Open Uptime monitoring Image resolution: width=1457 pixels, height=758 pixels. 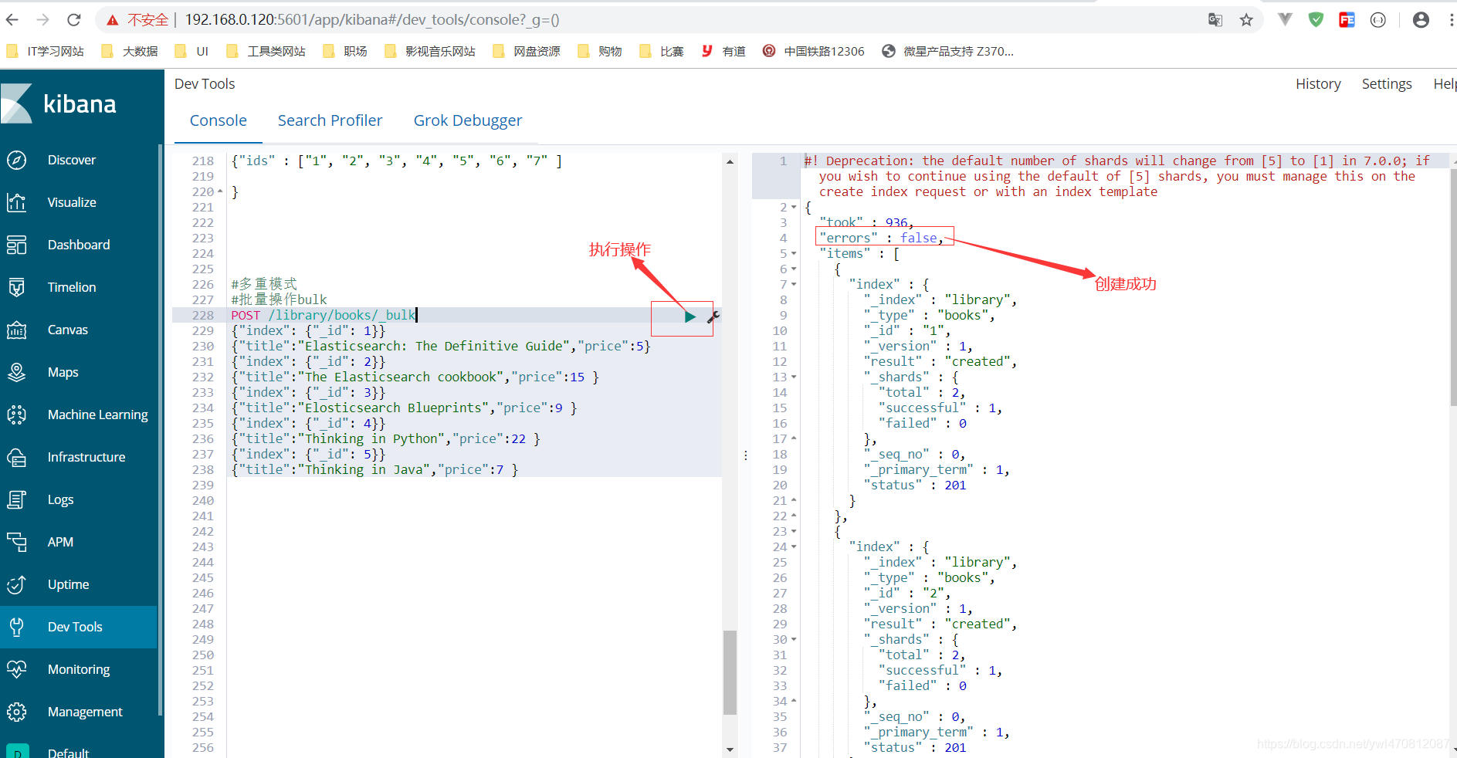coord(68,584)
